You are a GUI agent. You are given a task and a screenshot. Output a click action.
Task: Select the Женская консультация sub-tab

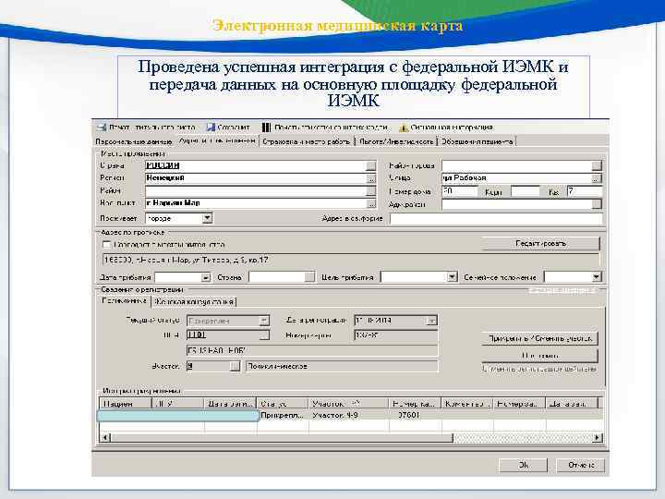click(x=194, y=301)
